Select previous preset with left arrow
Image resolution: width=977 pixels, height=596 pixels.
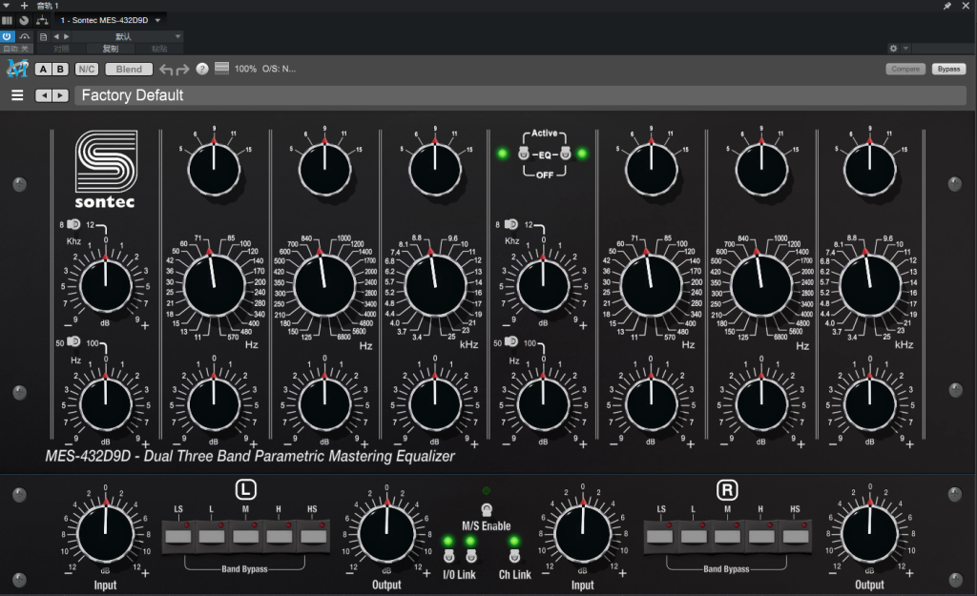(x=44, y=95)
